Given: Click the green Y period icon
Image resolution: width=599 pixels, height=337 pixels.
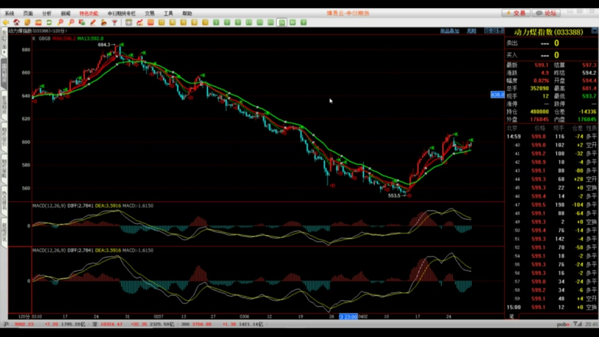Looking at the screenshot, I should (303, 22).
